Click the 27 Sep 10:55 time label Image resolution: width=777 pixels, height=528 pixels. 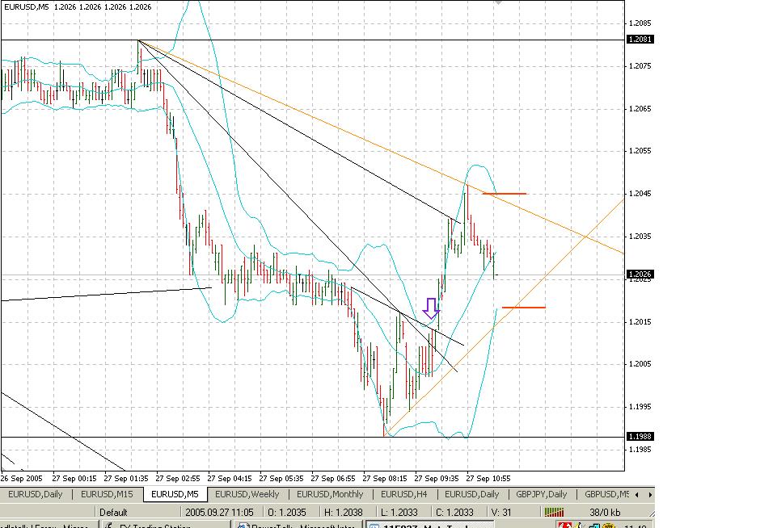(x=488, y=479)
